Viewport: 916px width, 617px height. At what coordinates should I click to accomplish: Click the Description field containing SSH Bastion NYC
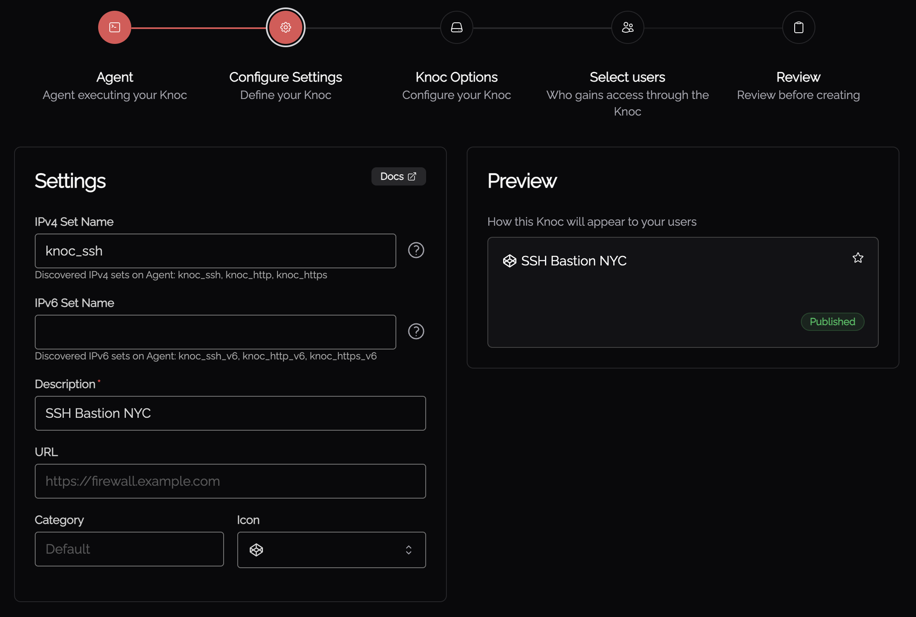(x=230, y=413)
